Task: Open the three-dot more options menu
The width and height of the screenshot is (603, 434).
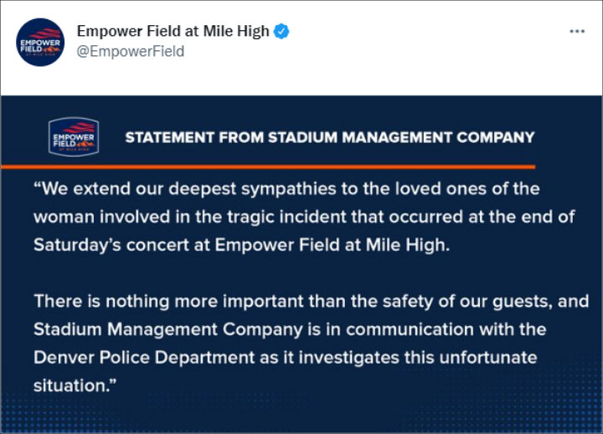Action: tap(577, 32)
